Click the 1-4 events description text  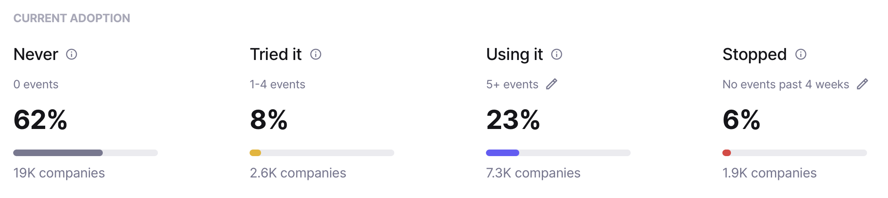click(277, 84)
